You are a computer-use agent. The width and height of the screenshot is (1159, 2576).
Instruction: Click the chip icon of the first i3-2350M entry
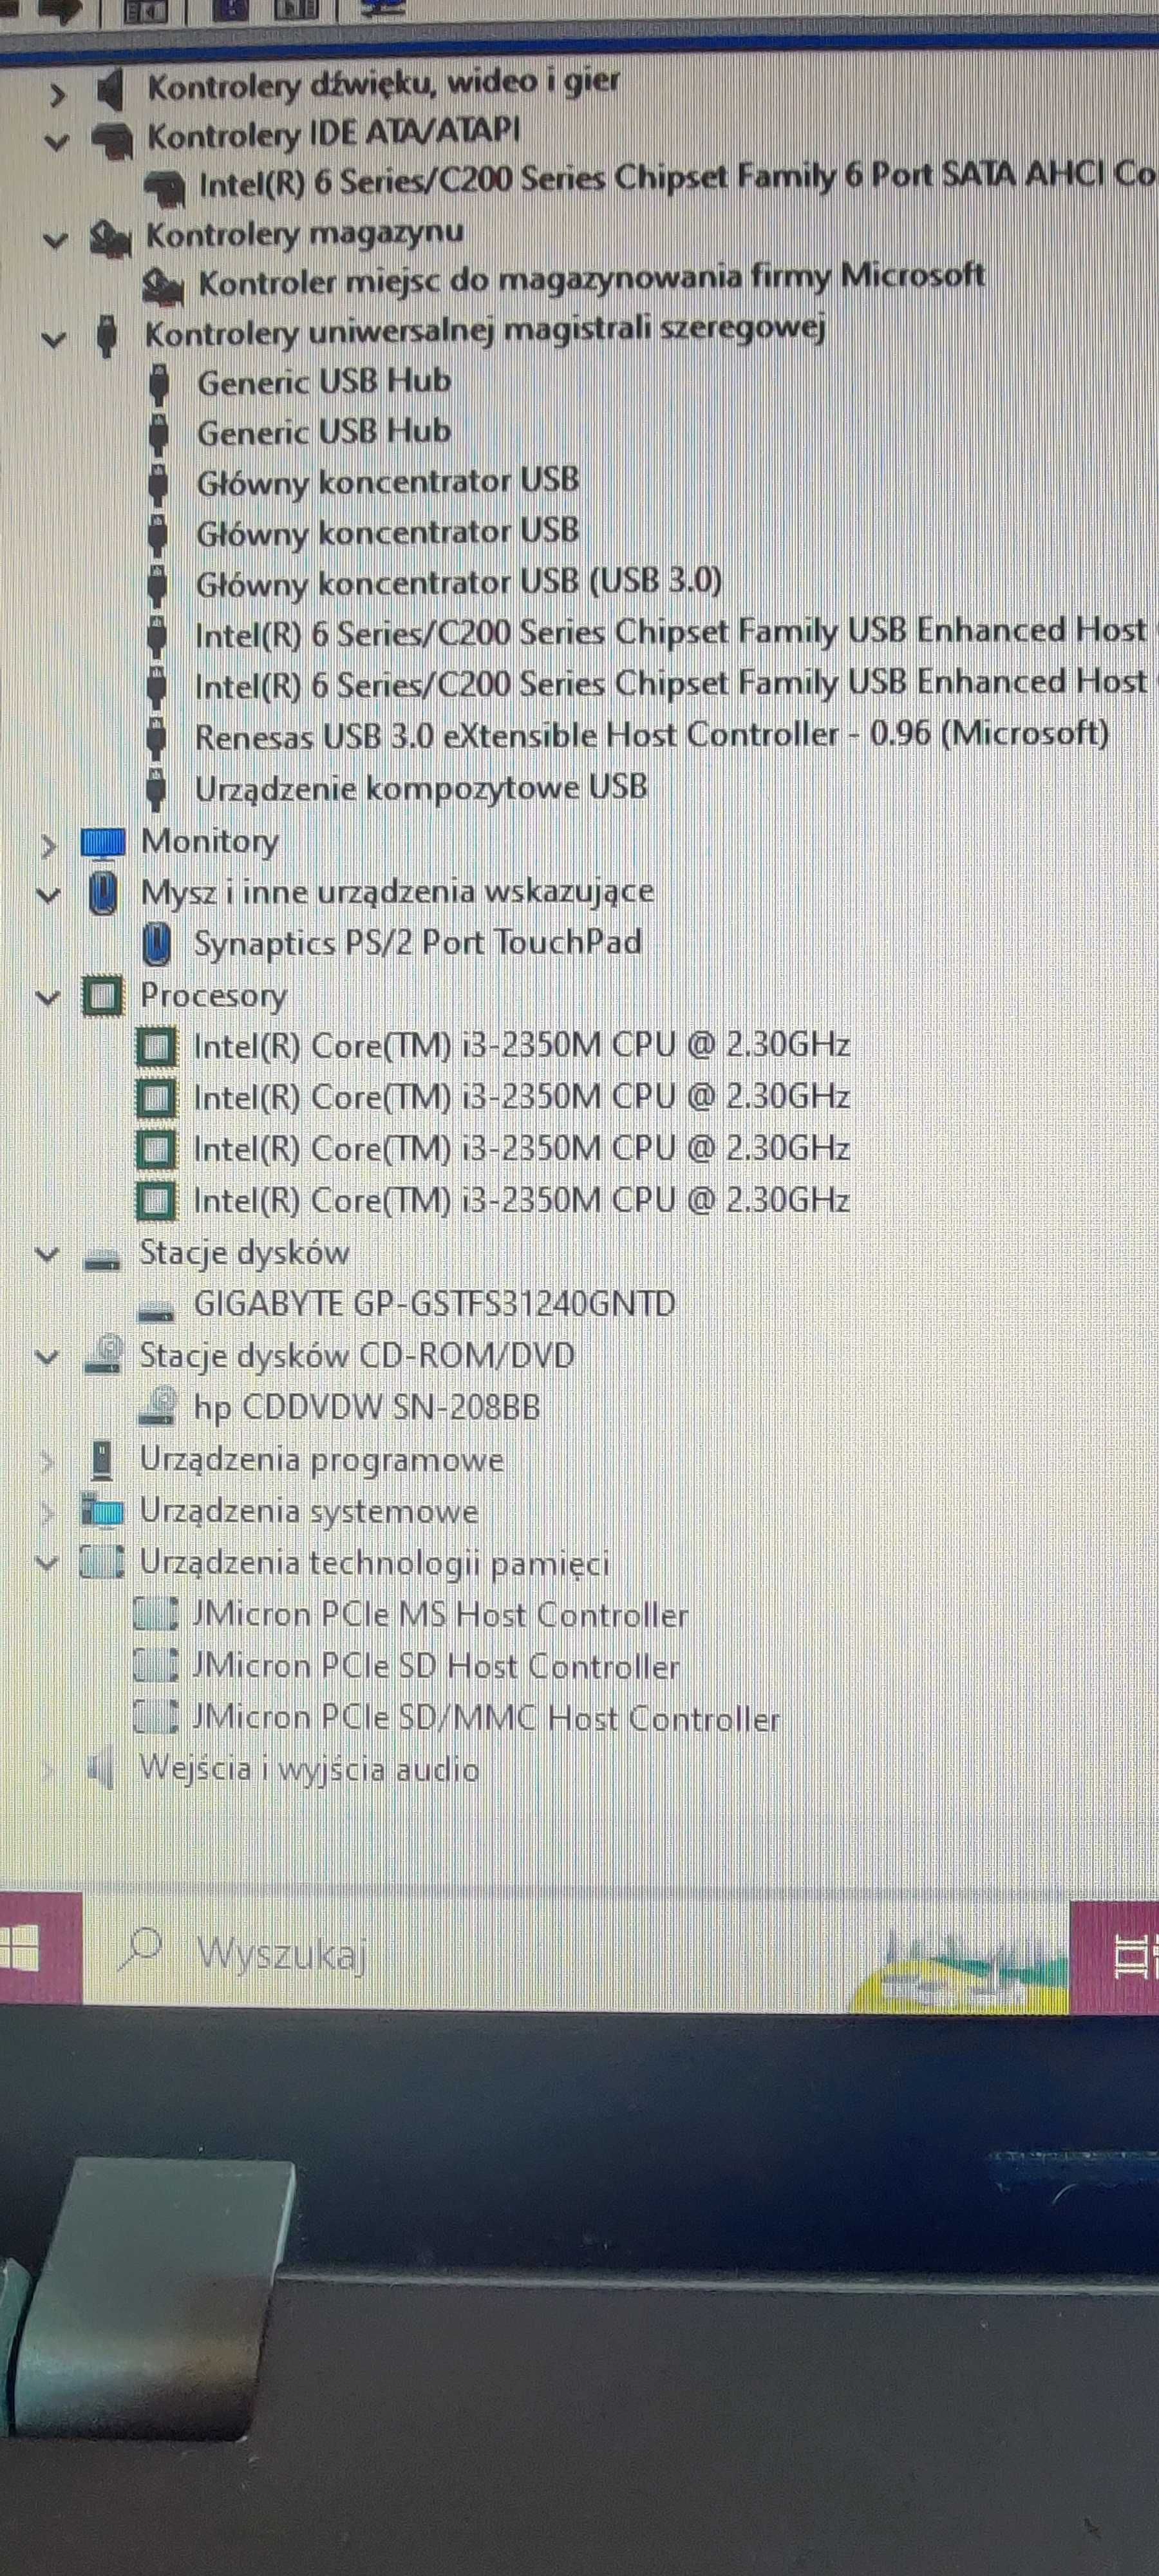coord(156,1047)
